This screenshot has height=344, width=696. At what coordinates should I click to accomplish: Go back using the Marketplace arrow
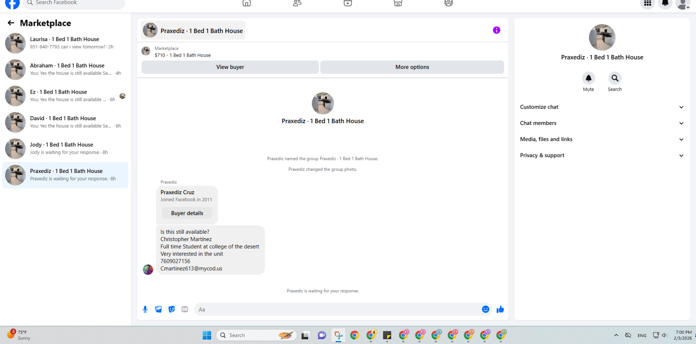pyautogui.click(x=11, y=23)
